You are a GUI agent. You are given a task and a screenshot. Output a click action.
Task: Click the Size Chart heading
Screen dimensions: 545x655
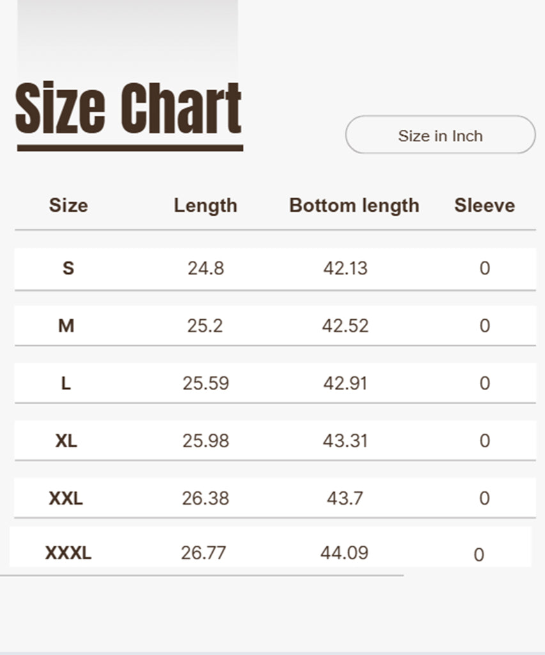128,109
